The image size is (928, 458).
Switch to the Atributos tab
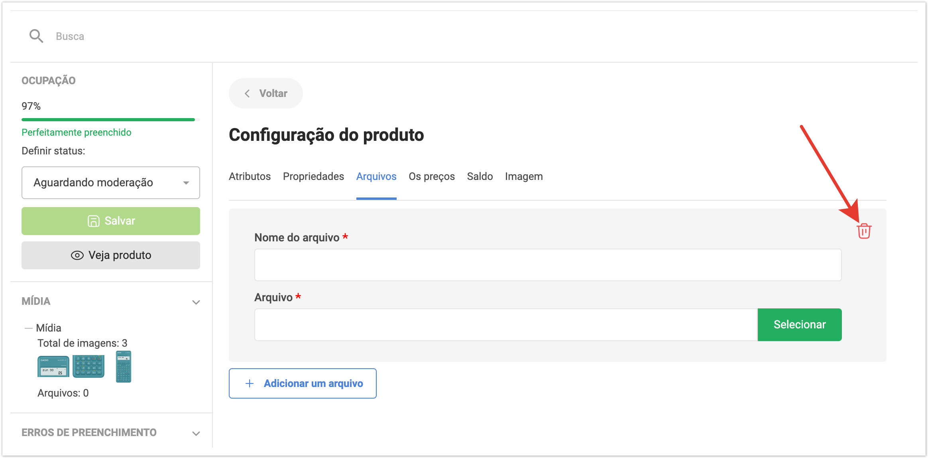250,176
